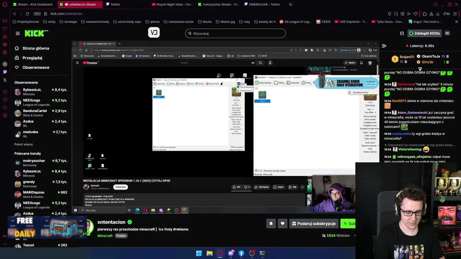Open recommended channel mokrysuchar

41,163
